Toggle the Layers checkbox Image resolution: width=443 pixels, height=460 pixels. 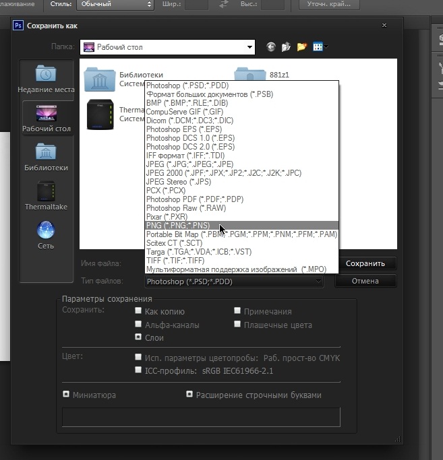click(x=138, y=337)
